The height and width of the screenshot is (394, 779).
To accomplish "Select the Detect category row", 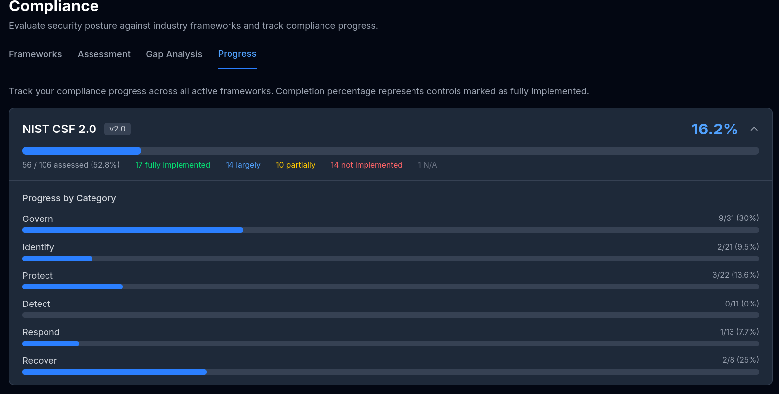I will click(x=36, y=304).
